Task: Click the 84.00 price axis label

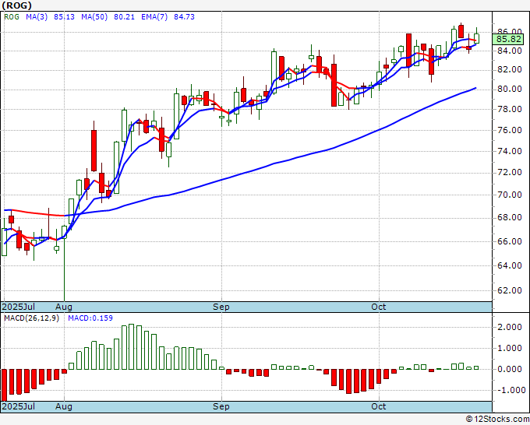Action: pyautogui.click(x=509, y=51)
